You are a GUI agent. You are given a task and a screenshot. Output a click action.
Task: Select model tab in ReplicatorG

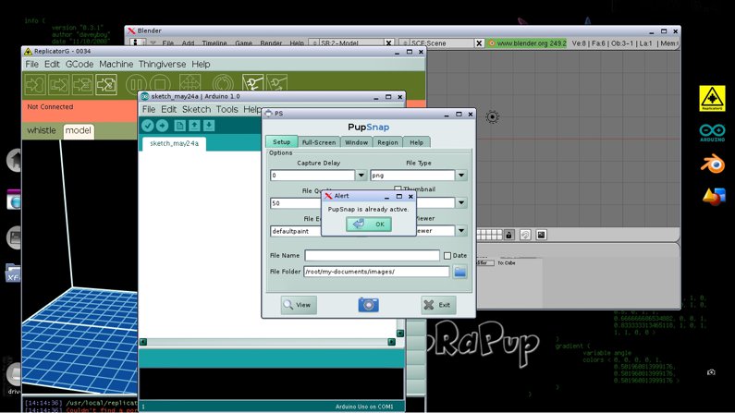coord(79,130)
